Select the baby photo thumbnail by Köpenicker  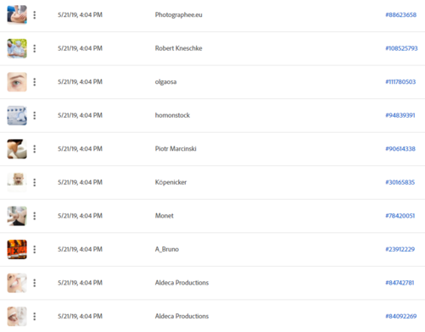point(17,182)
